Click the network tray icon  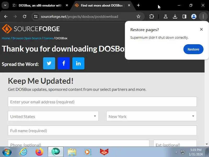click(182, 152)
